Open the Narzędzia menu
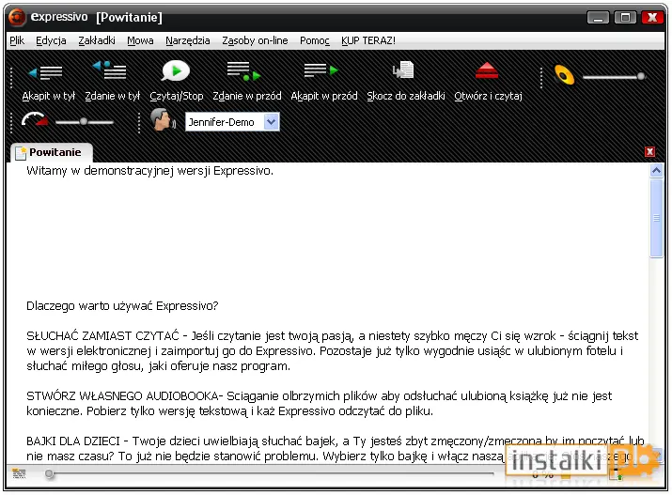Screen dimensions: 672x495 (188, 40)
